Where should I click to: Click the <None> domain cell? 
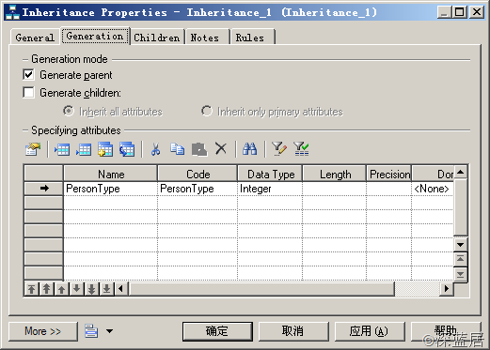(433, 189)
